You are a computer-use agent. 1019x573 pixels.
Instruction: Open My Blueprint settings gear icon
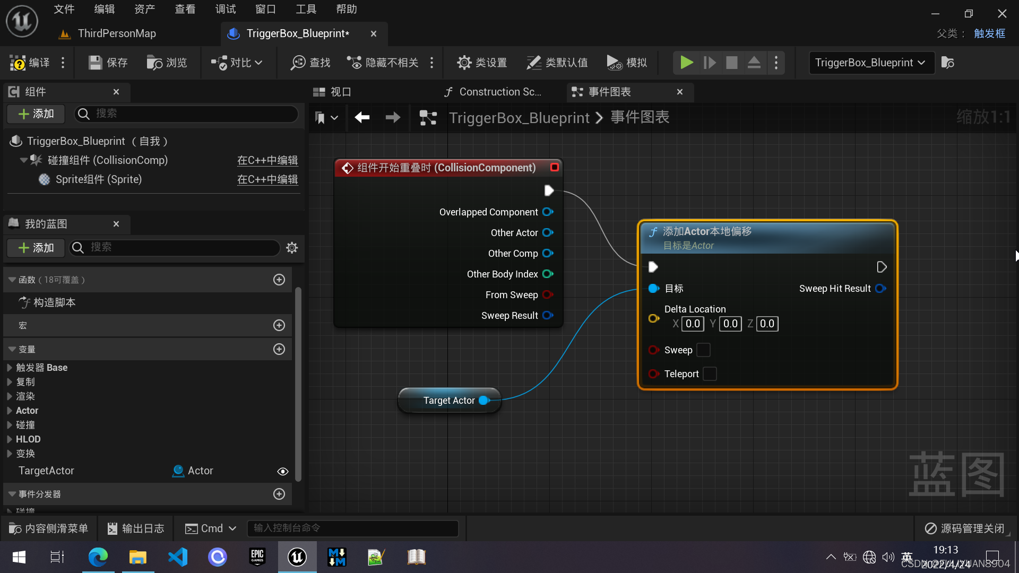pyautogui.click(x=292, y=248)
